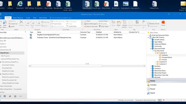
Task: Open the Search pane with magnifier icon
Action: click(151, 93)
